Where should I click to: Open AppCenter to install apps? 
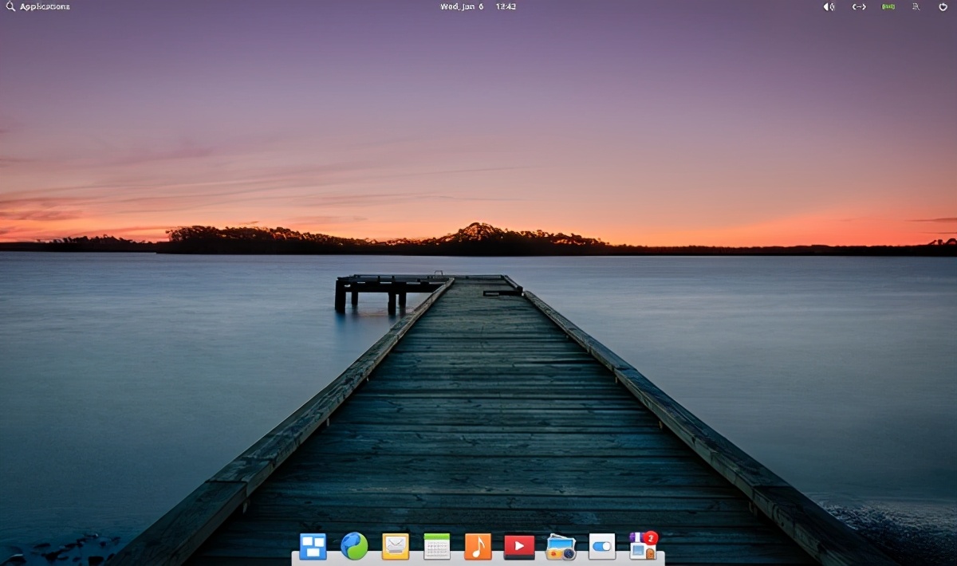pyautogui.click(x=643, y=547)
